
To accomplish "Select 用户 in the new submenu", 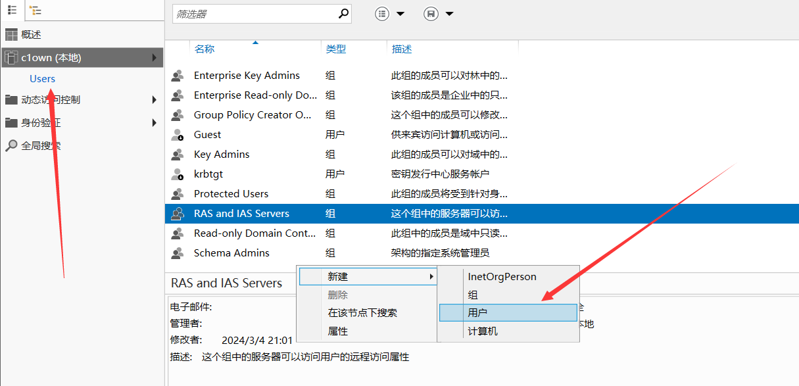I will (x=477, y=313).
